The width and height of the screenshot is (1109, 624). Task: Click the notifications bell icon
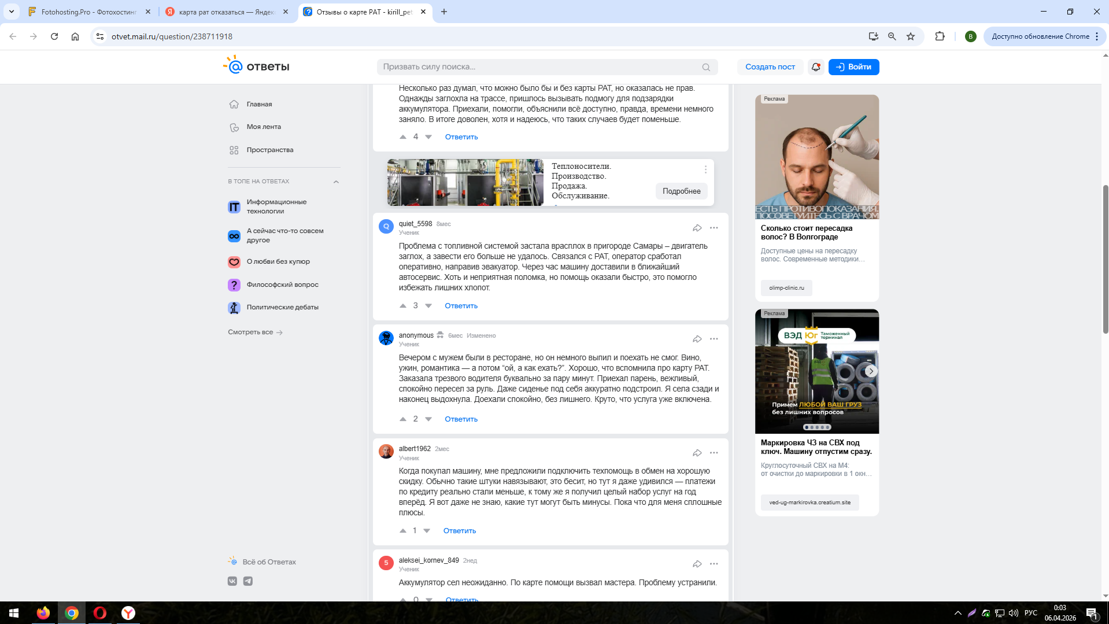point(815,67)
